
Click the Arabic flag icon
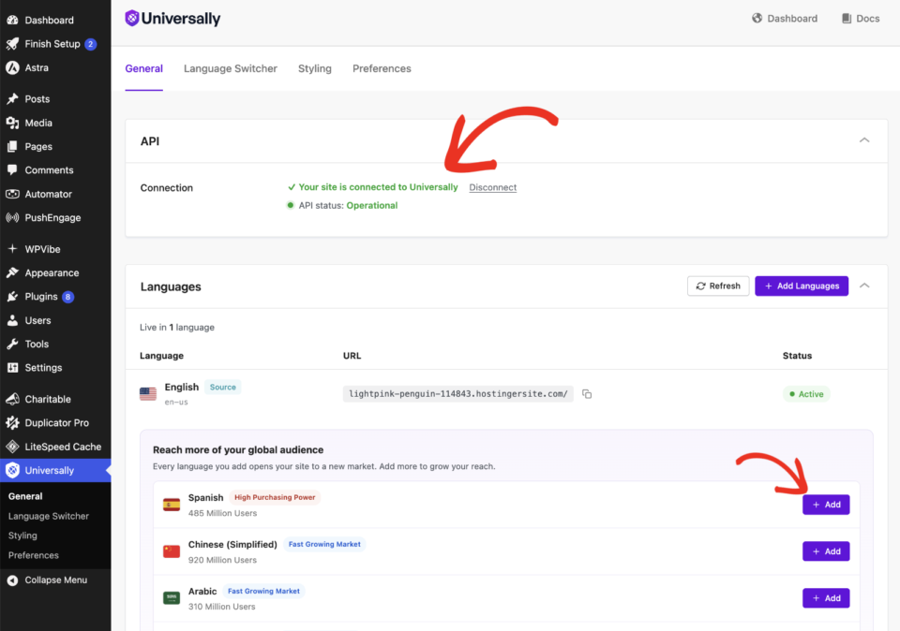[x=171, y=598]
